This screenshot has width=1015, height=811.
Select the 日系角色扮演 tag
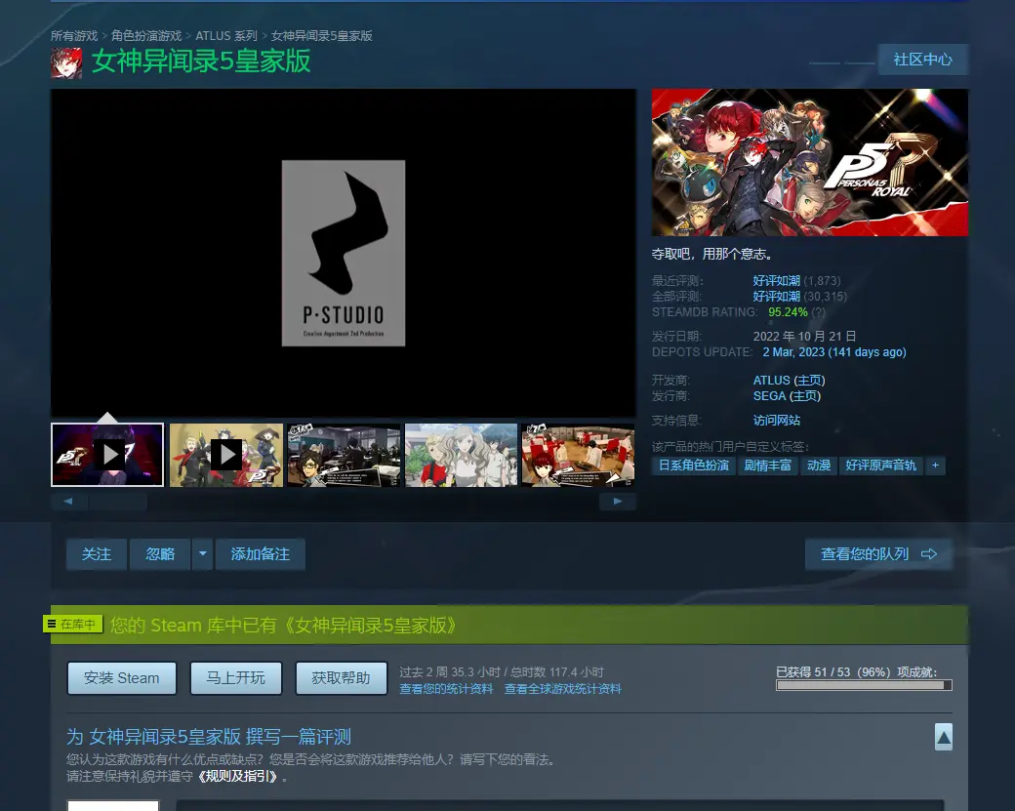(694, 466)
